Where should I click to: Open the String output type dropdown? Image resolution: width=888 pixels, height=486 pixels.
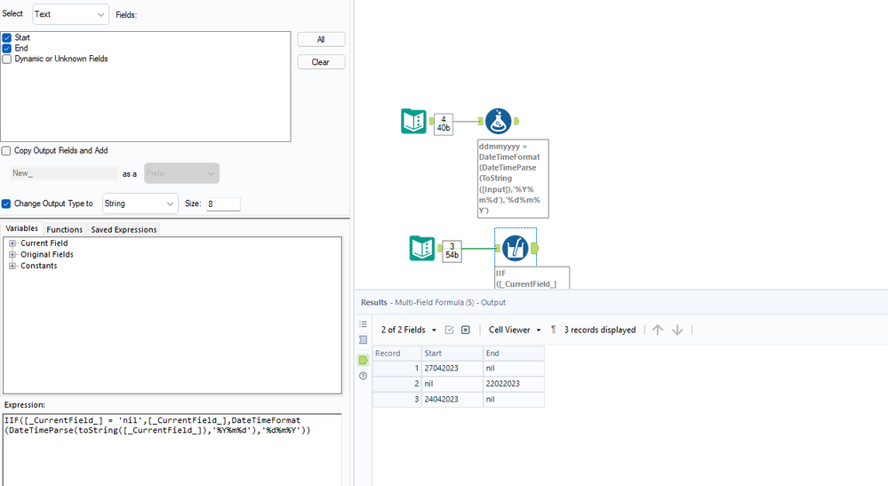(140, 203)
